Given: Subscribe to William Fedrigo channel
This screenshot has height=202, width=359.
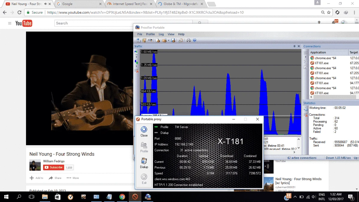Looking at the screenshot, I should click(x=54, y=168).
